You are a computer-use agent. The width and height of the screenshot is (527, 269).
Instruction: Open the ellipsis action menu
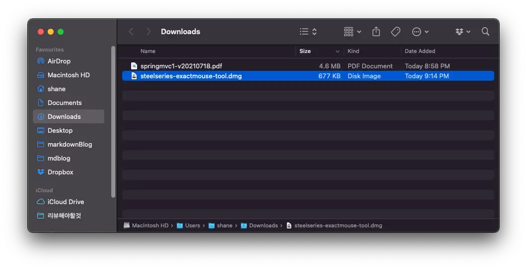click(420, 32)
